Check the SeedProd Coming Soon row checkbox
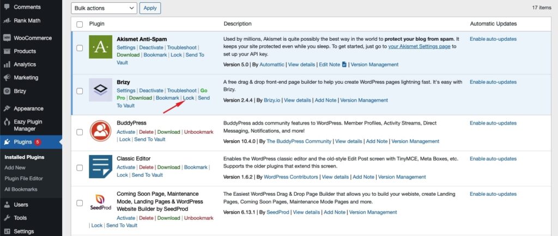This screenshot has height=236, width=558. pos(80,203)
